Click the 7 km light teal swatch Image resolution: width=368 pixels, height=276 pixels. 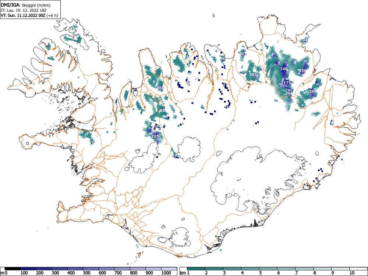click(x=304, y=269)
